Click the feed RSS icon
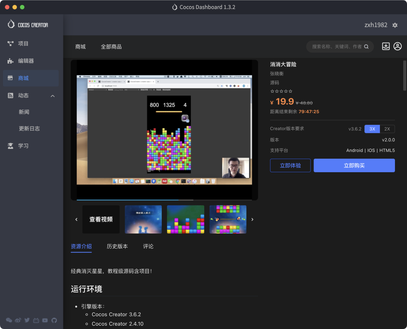 pyautogui.click(x=11, y=96)
